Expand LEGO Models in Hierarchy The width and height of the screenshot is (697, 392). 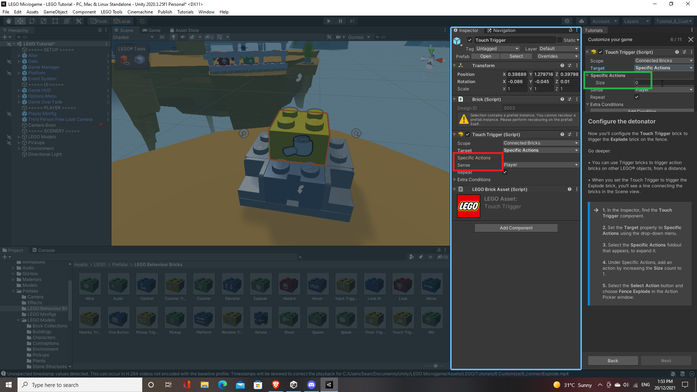[x=19, y=137]
